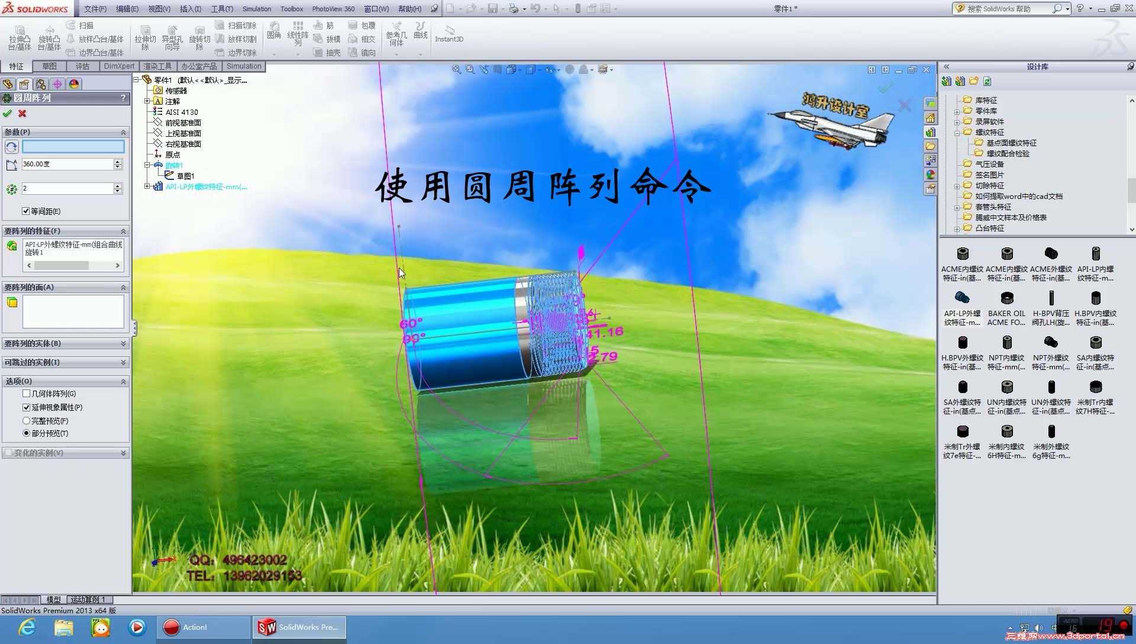Select the 旋转凸台/基体 revolve boss tool

(x=50, y=38)
